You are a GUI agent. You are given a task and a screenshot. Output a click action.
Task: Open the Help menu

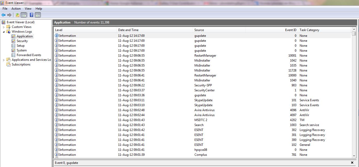[x=39, y=9]
